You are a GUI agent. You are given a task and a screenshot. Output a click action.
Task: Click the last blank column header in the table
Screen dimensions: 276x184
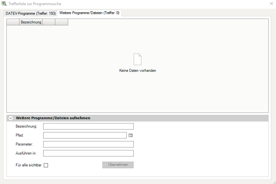(x=61, y=22)
